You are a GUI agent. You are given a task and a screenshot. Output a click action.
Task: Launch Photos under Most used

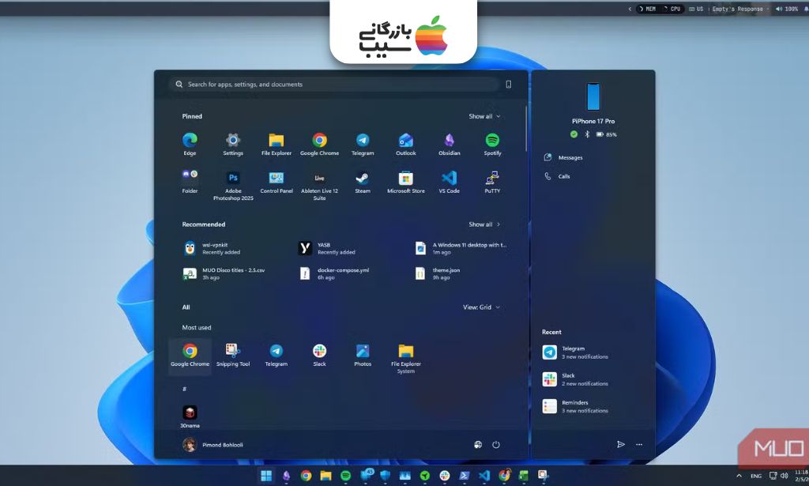pos(363,356)
